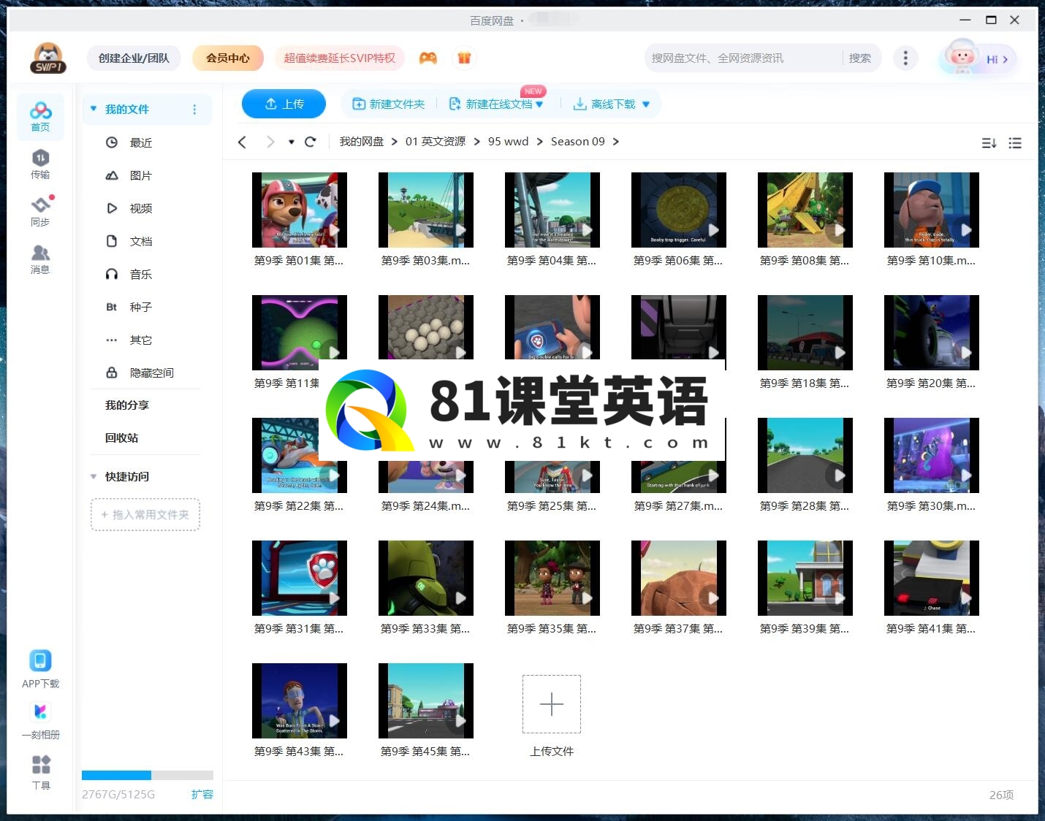Click 扩容 expand storage link
The height and width of the screenshot is (821, 1045).
click(202, 794)
